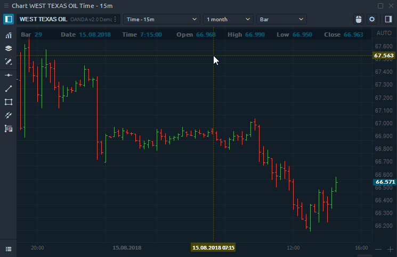Select the horizontal line drawing tool
Screen dimensions: 397x257
8,75
